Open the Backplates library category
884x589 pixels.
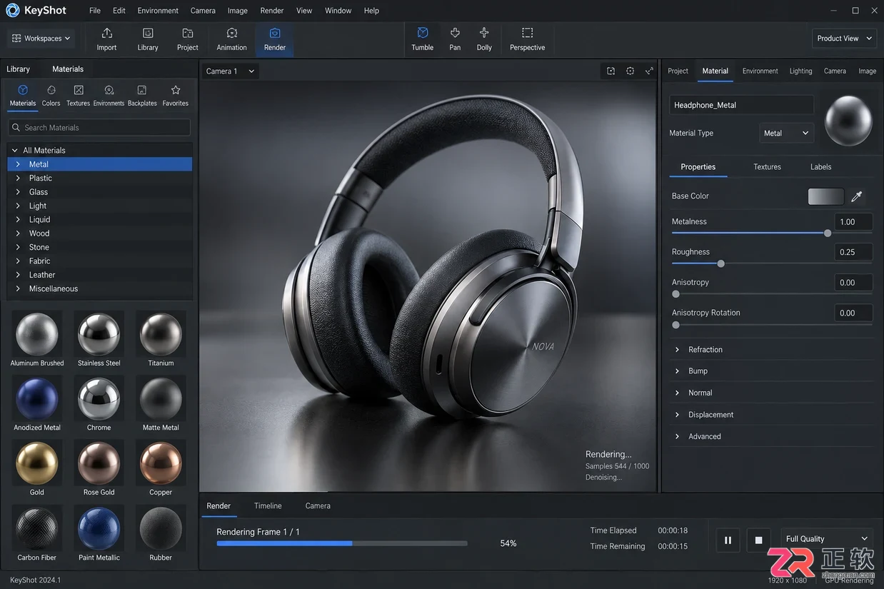coord(142,95)
